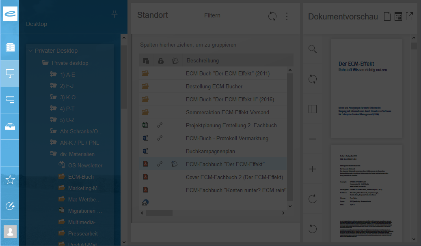Open the favorites star in sidebar

pos(10,180)
